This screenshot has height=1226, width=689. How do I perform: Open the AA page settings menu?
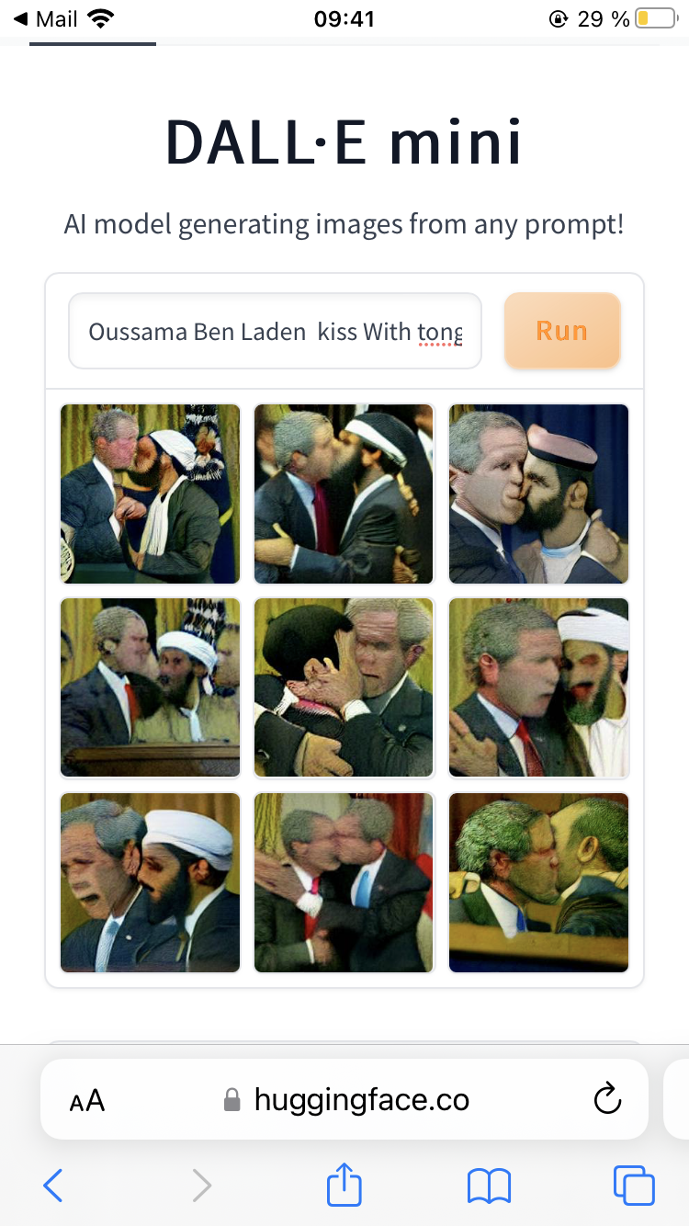[87, 1100]
